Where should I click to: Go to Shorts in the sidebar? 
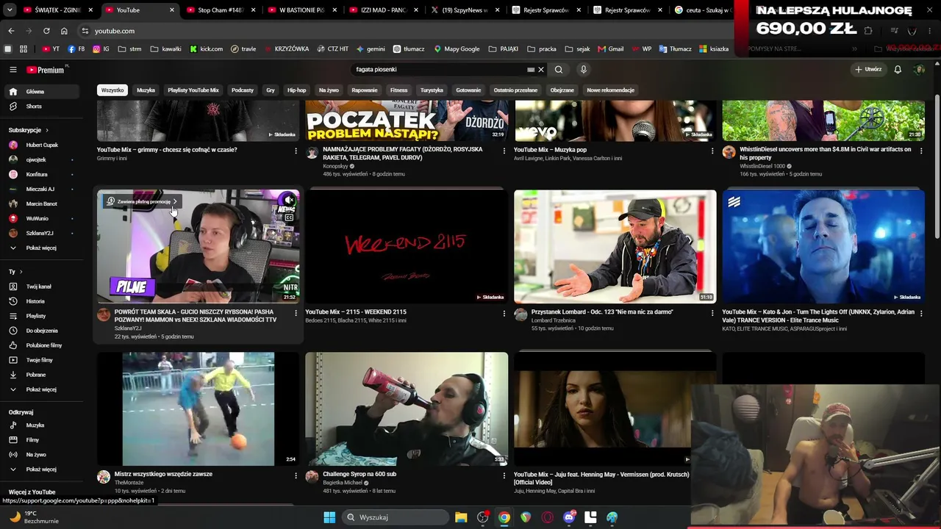[x=41, y=107]
